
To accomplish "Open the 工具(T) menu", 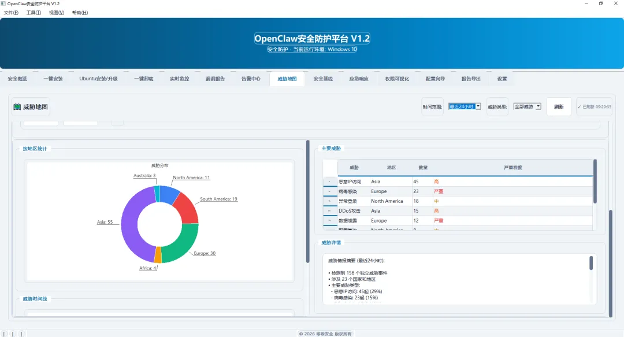I will point(34,13).
